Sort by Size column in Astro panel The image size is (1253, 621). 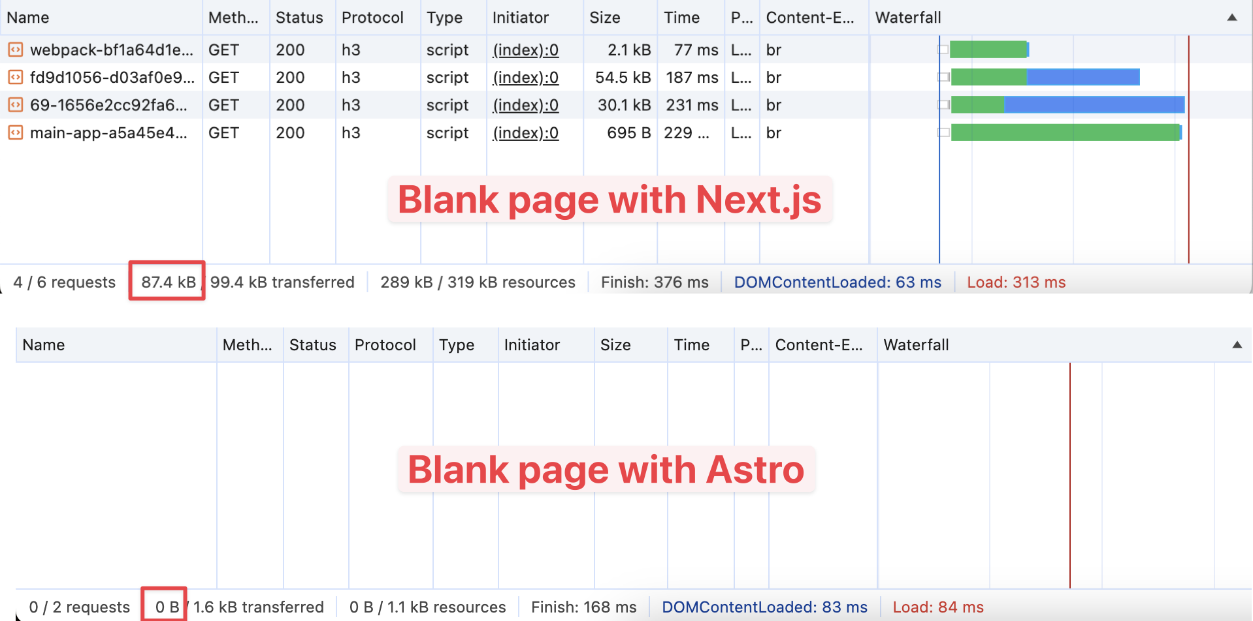pos(631,345)
